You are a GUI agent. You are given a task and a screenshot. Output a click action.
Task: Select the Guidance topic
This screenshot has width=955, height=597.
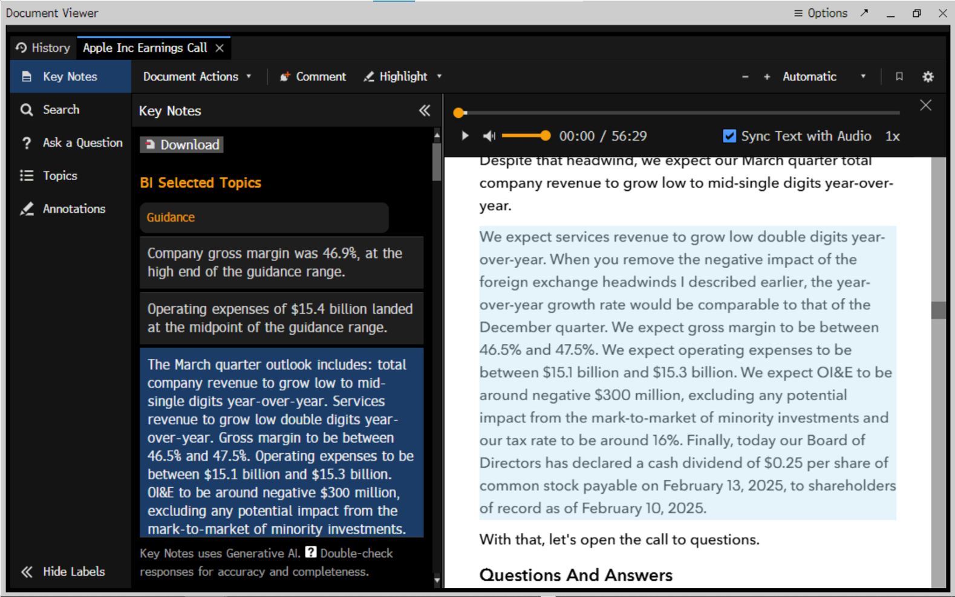click(264, 218)
